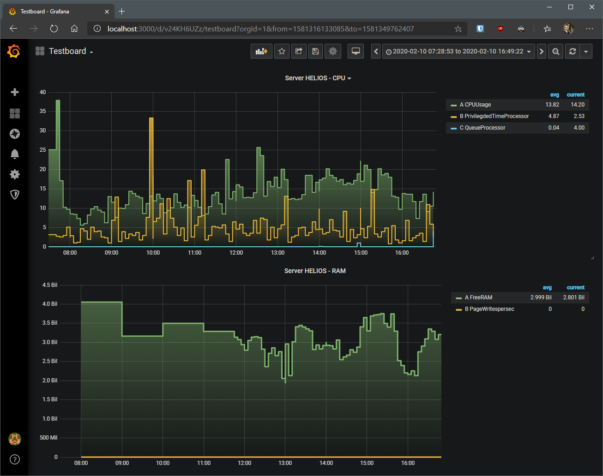Click the CPU panel resize corner handle
This screenshot has height=476, width=603.
coord(592,258)
